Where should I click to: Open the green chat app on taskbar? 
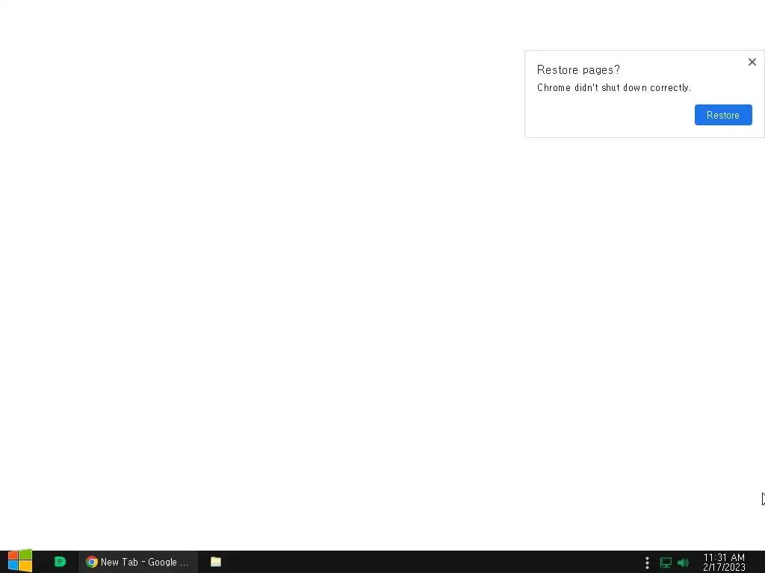60,562
